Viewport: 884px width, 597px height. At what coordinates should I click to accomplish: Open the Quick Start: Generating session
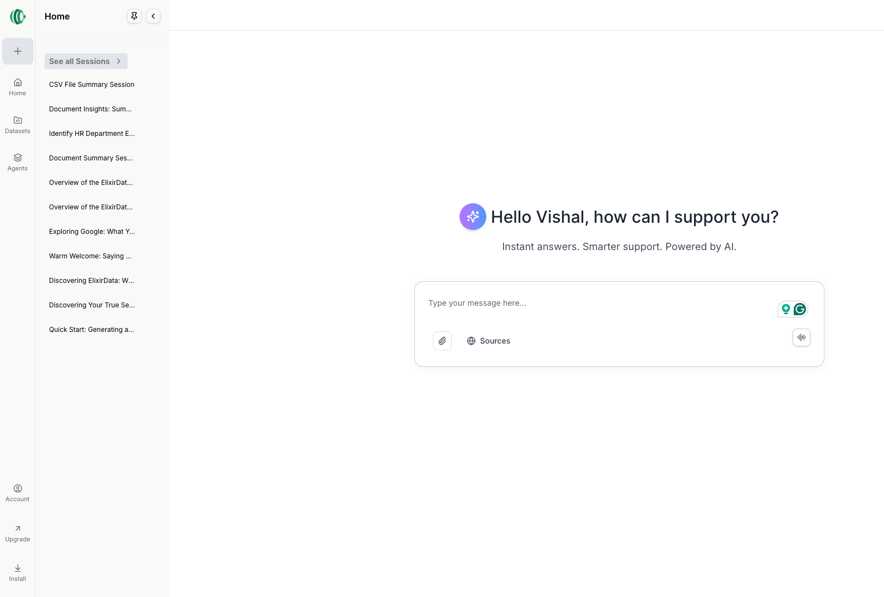[92, 330]
